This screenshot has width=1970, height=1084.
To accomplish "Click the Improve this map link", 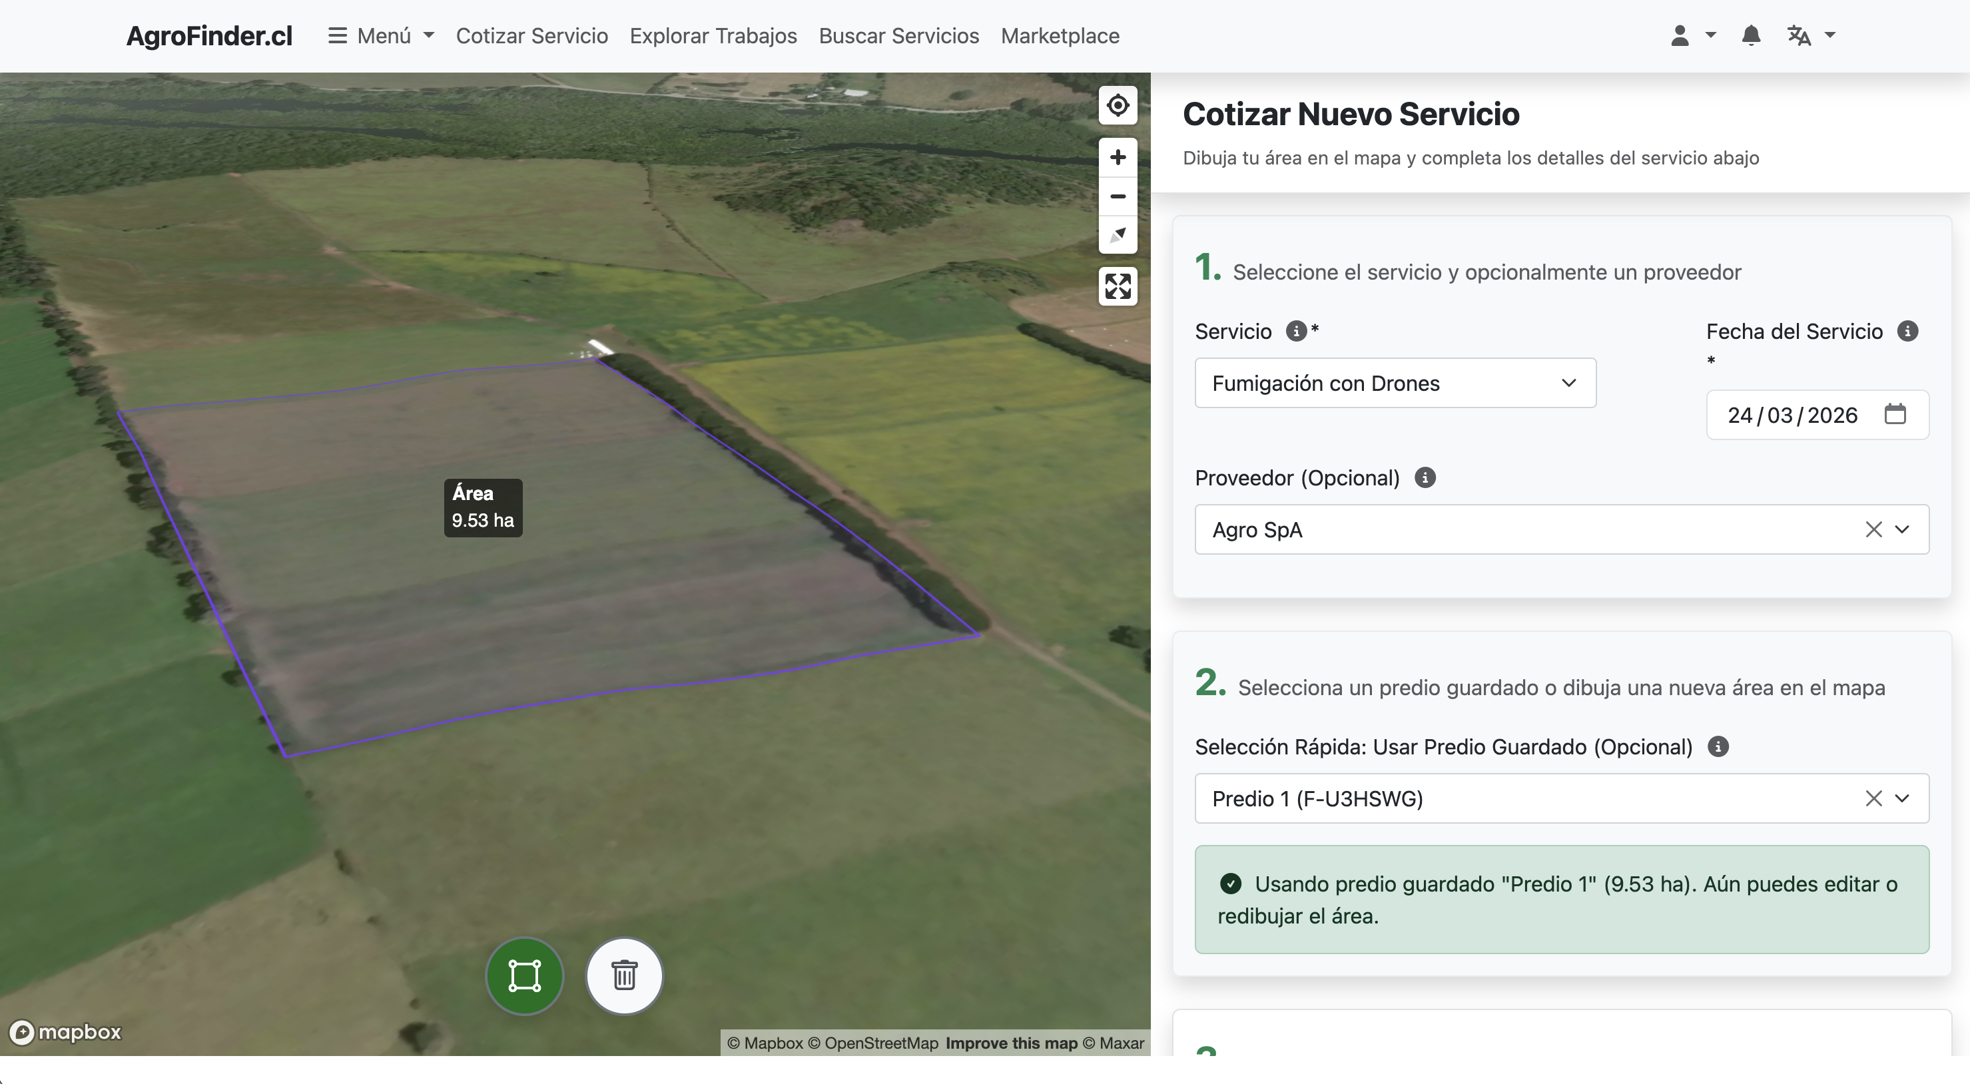I will click(x=1010, y=1043).
